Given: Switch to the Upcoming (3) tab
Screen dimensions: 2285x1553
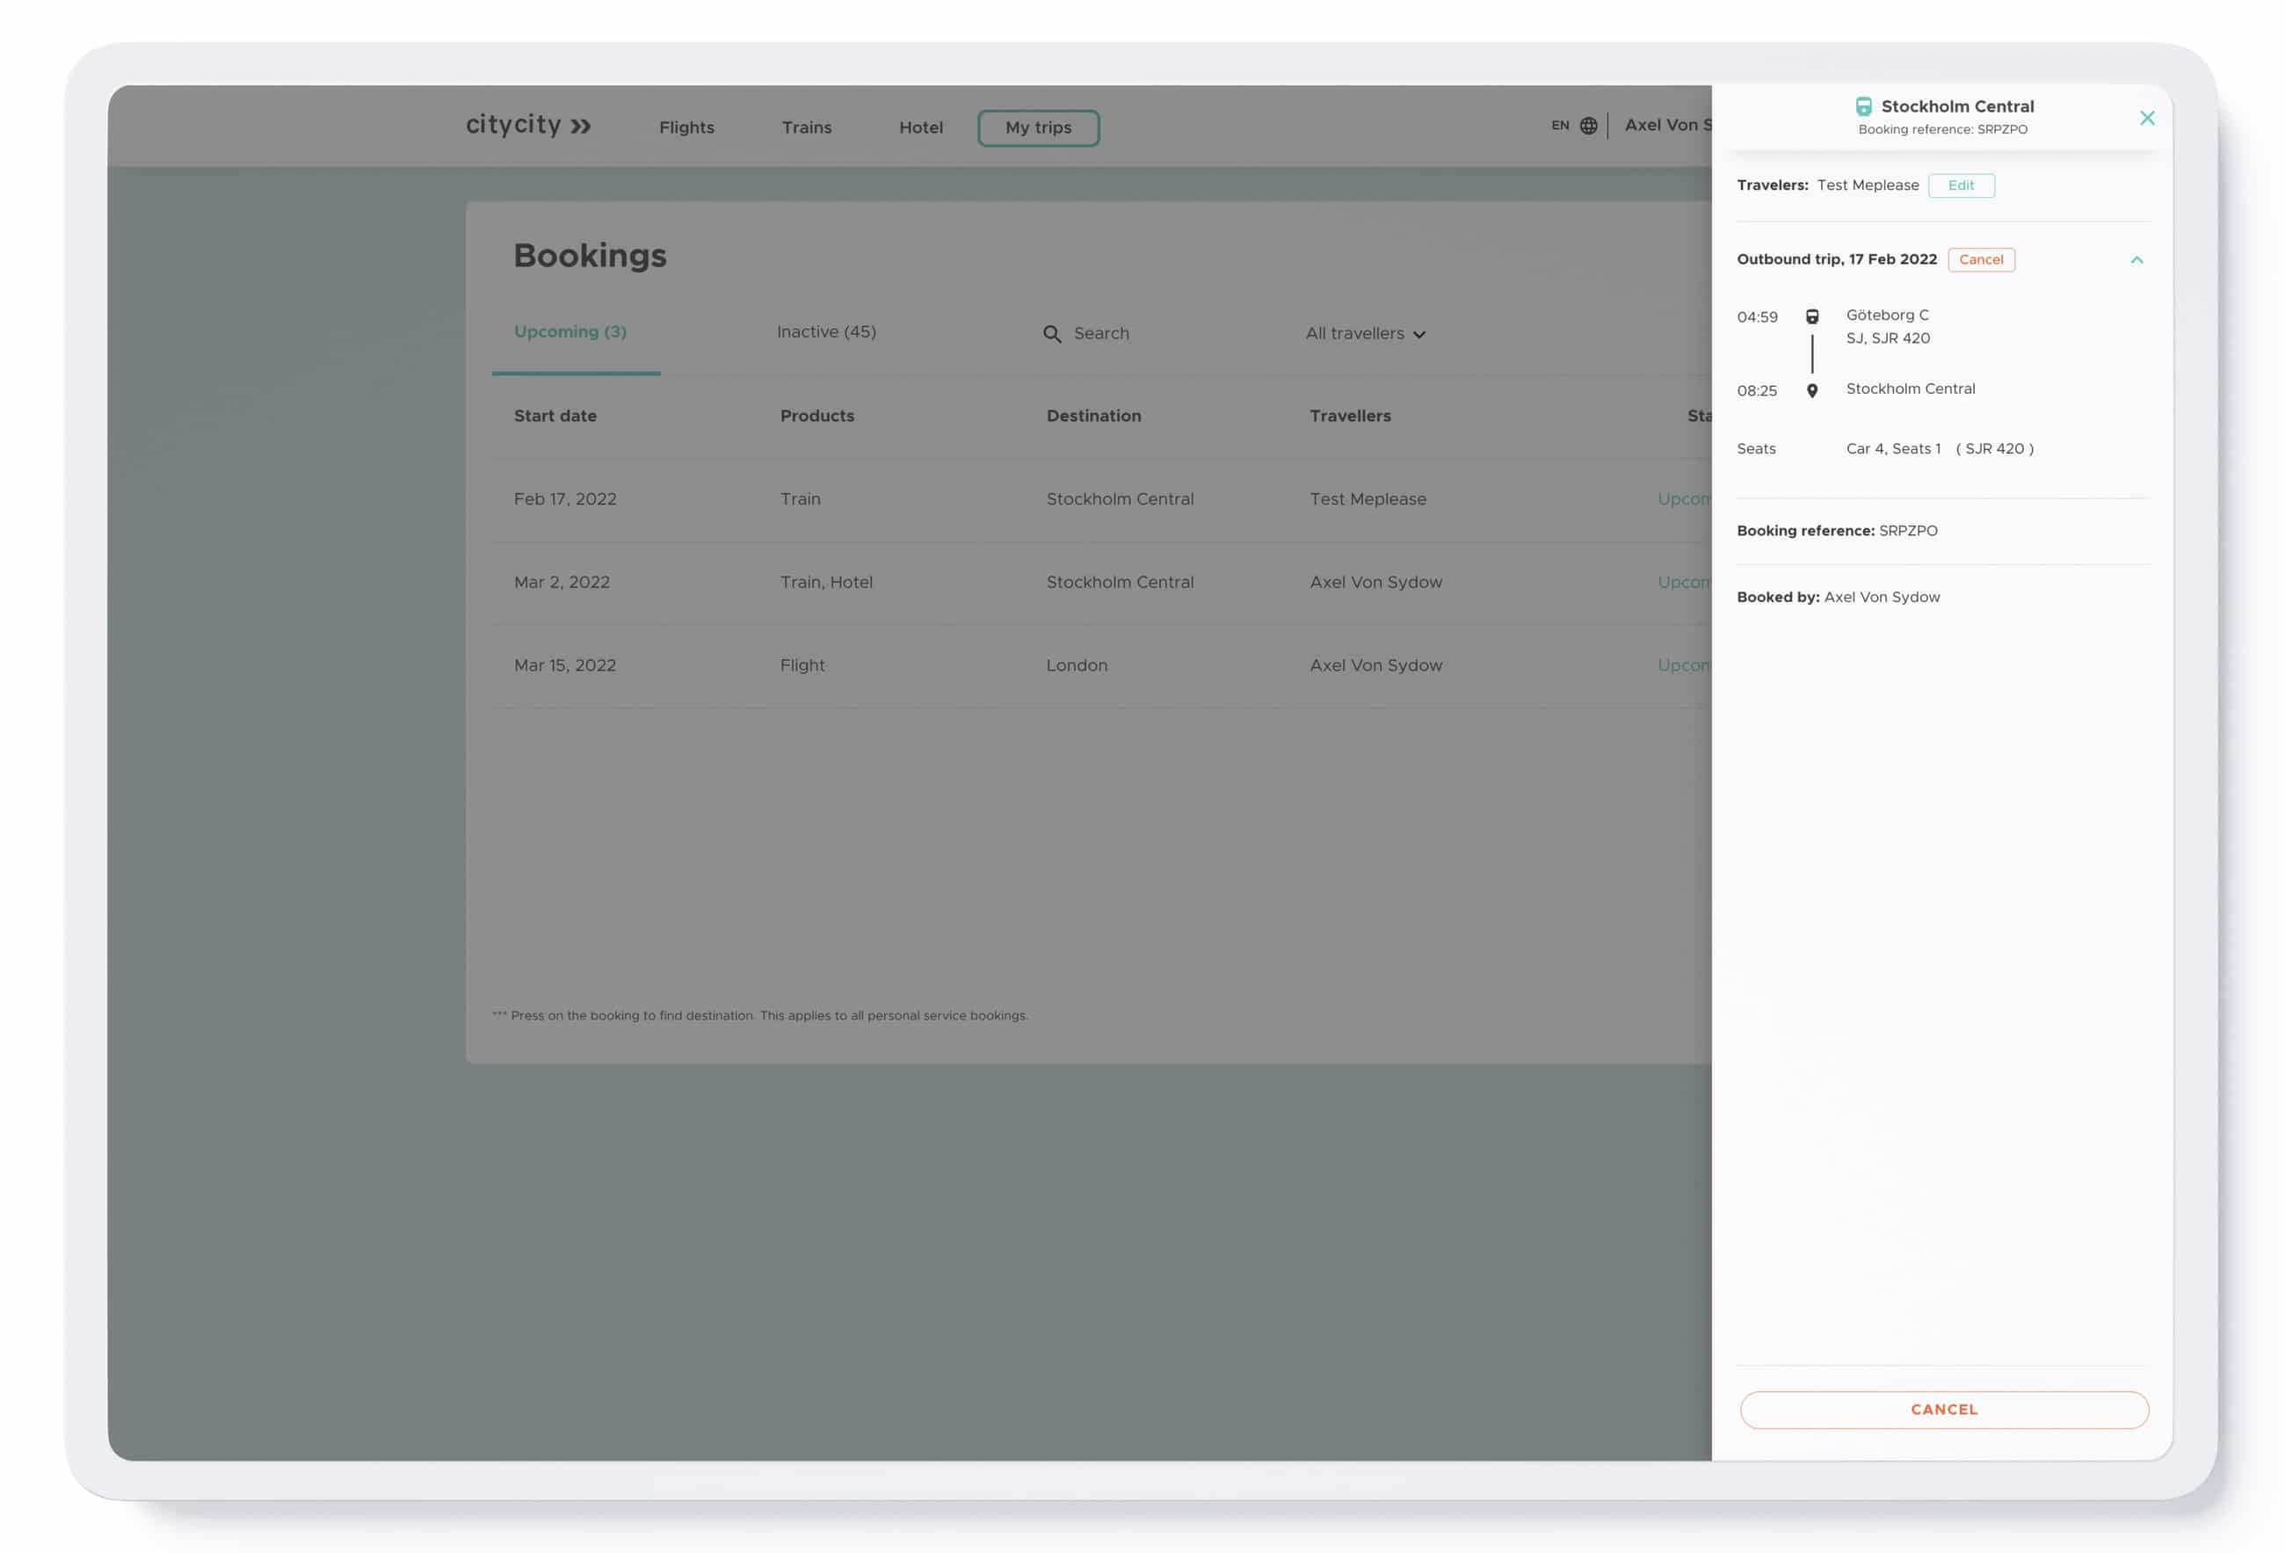Looking at the screenshot, I should pyautogui.click(x=570, y=331).
